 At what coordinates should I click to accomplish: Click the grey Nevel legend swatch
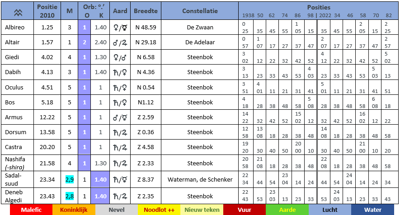117,210
